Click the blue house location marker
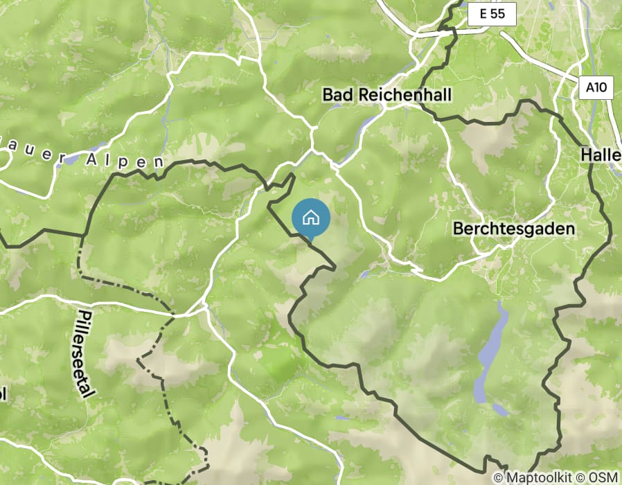The height and width of the screenshot is (485, 622). [x=311, y=220]
